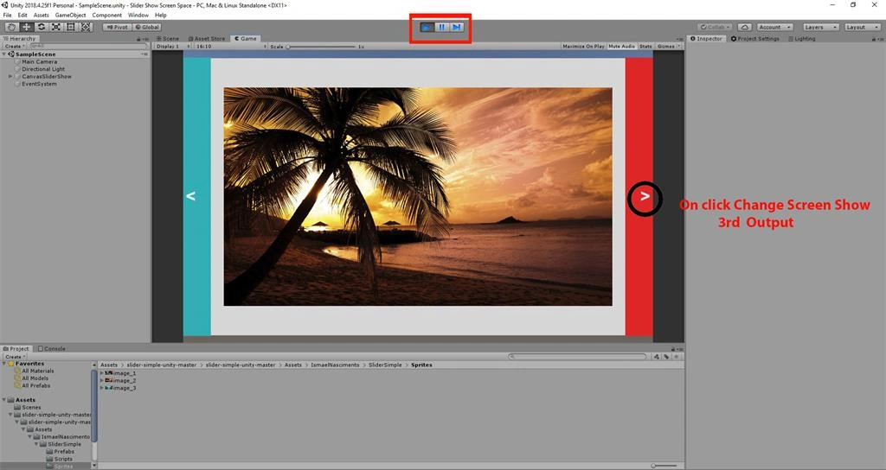Click the image_1 sprite thumbnail icon

(x=109, y=373)
